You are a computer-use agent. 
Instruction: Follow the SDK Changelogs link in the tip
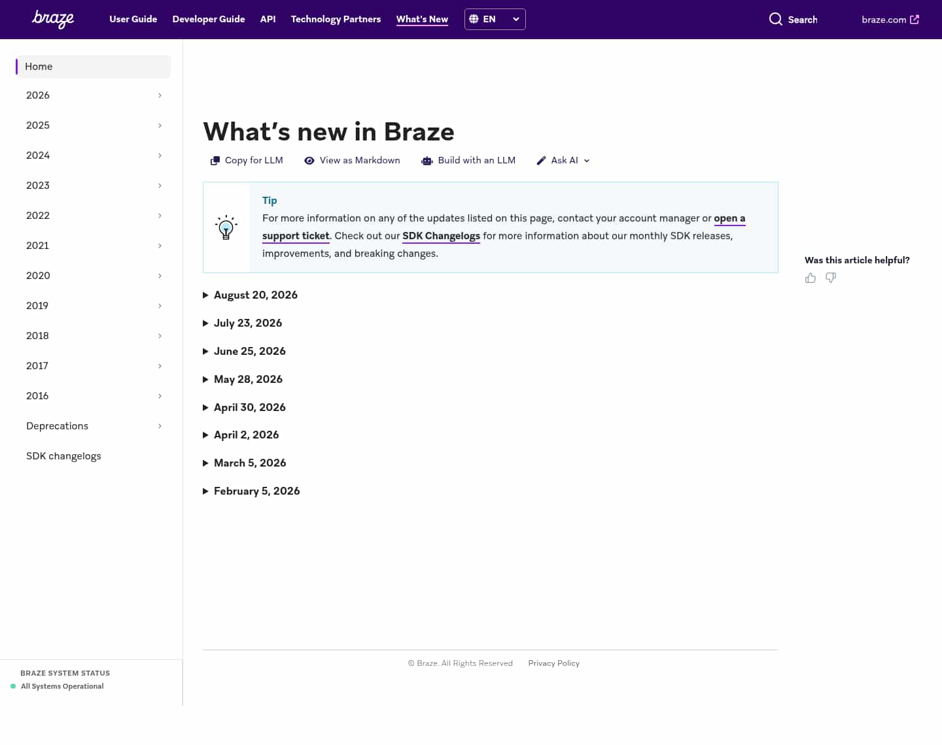point(441,236)
